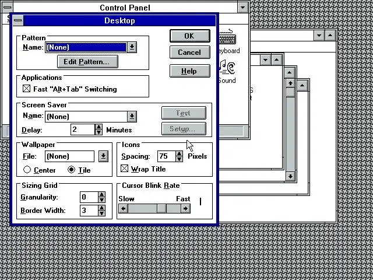
Task: Click Cursor Blink Rate left arrow toward Slow
Action: [123, 209]
